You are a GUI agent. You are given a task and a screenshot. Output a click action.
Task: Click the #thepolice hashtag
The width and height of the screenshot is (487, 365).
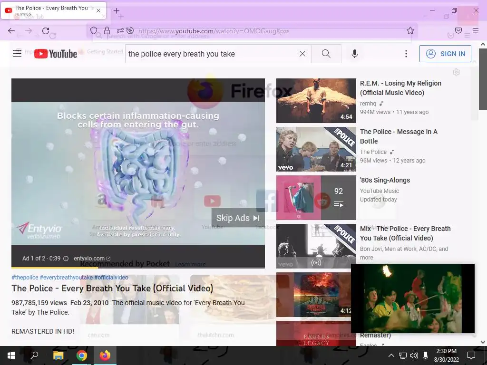(x=25, y=278)
